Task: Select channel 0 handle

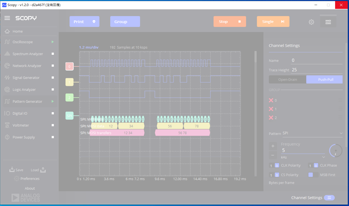Action: pyautogui.click(x=70, y=66)
